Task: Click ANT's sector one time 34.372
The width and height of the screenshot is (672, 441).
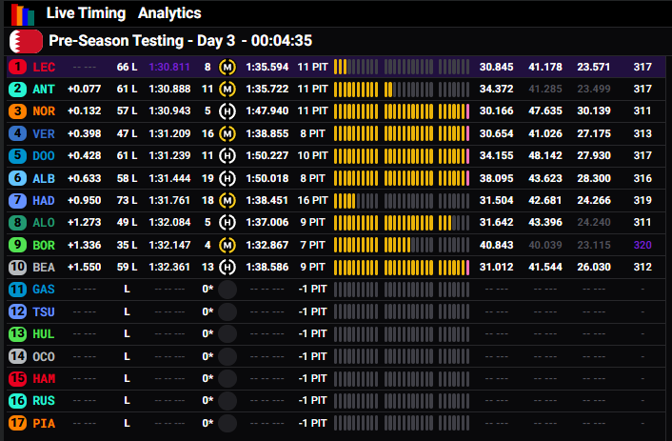Action: [x=496, y=89]
